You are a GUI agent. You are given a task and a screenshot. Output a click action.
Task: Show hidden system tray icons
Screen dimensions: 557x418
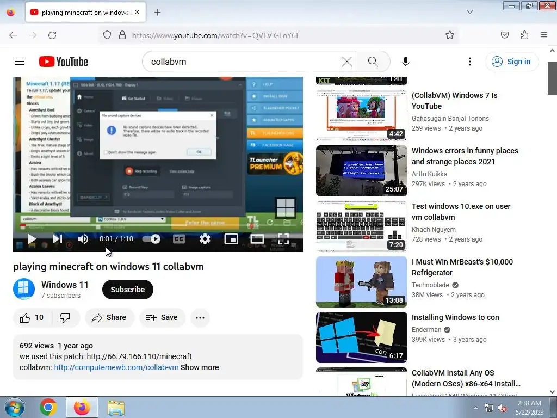click(x=475, y=408)
